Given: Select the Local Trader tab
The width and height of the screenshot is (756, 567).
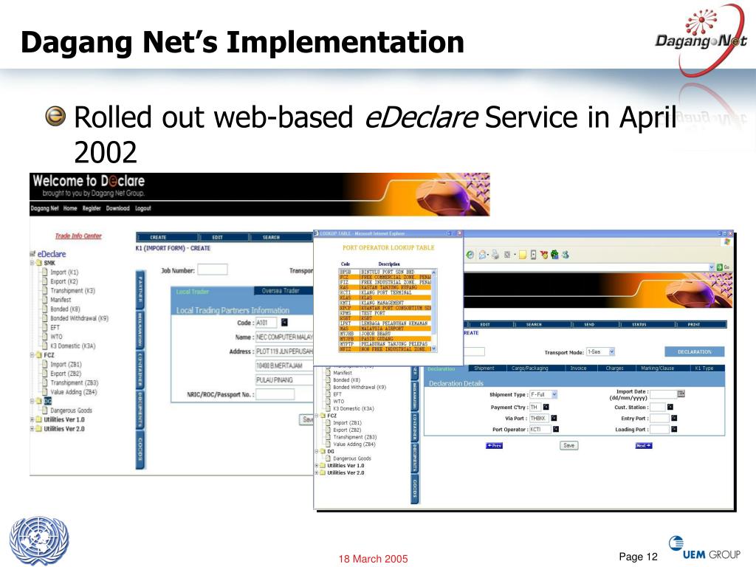Looking at the screenshot, I should tap(193, 291).
